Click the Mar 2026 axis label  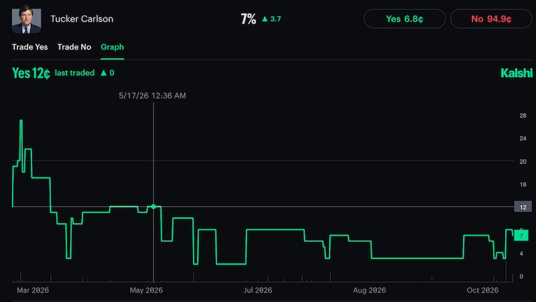33,291
